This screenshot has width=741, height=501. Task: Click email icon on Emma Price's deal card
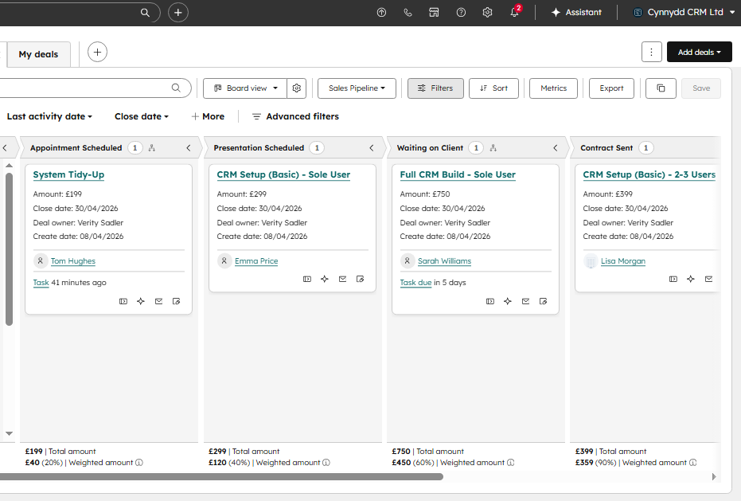coord(342,279)
